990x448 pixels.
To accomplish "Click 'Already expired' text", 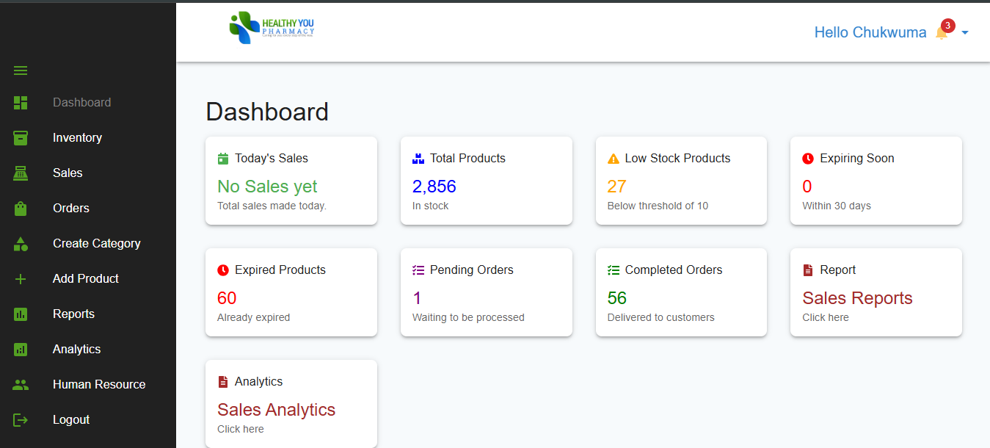I will (253, 317).
